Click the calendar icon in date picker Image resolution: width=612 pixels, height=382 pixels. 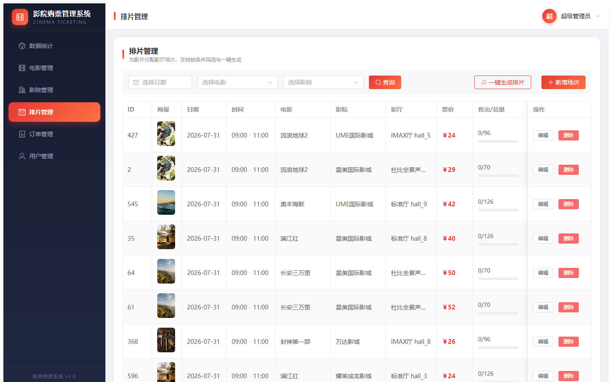click(136, 82)
